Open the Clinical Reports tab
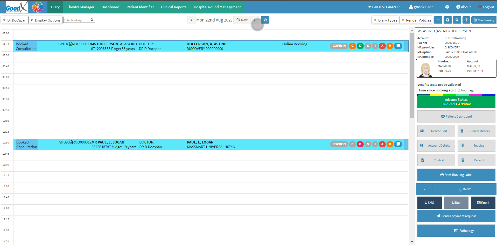The image size is (497, 245). tap(174, 7)
